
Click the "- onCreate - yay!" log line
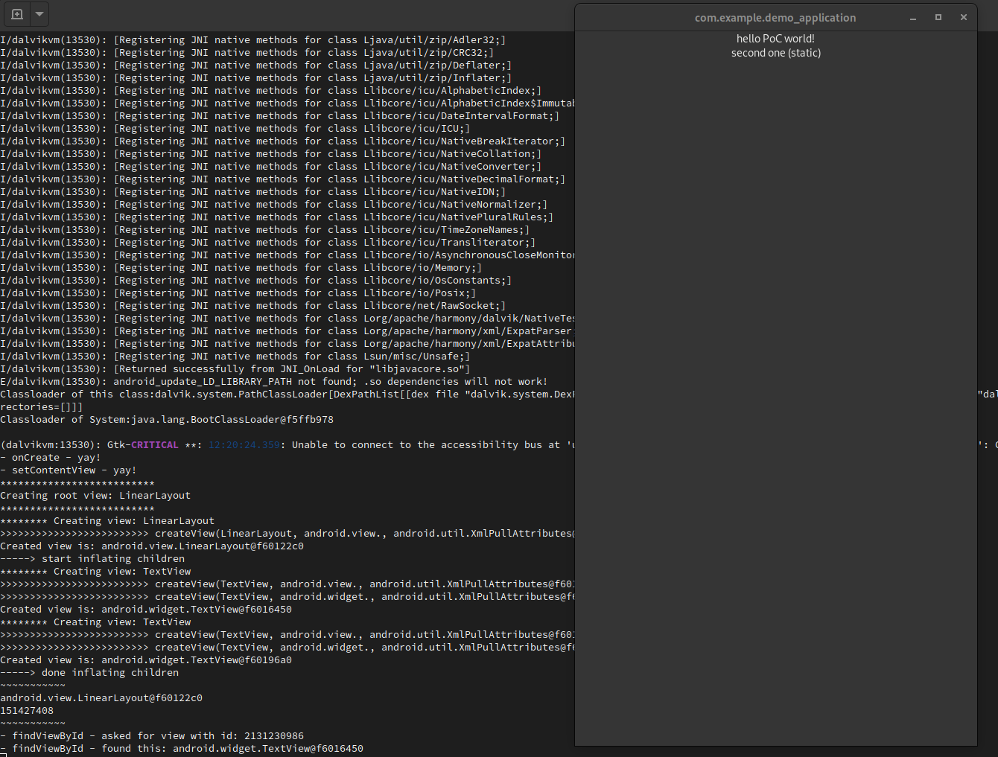51,458
